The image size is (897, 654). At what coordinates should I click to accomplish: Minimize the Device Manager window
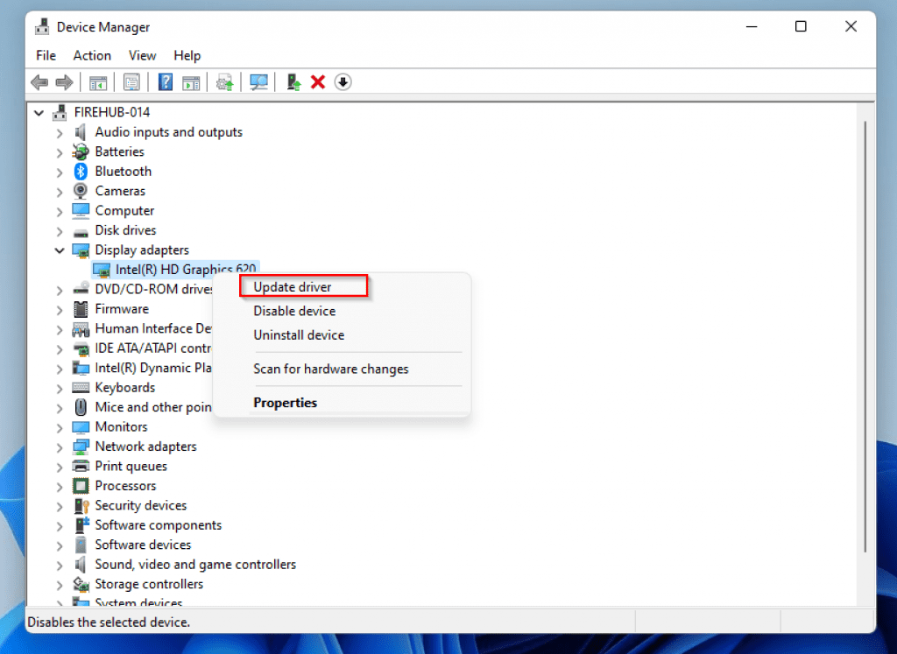752,26
